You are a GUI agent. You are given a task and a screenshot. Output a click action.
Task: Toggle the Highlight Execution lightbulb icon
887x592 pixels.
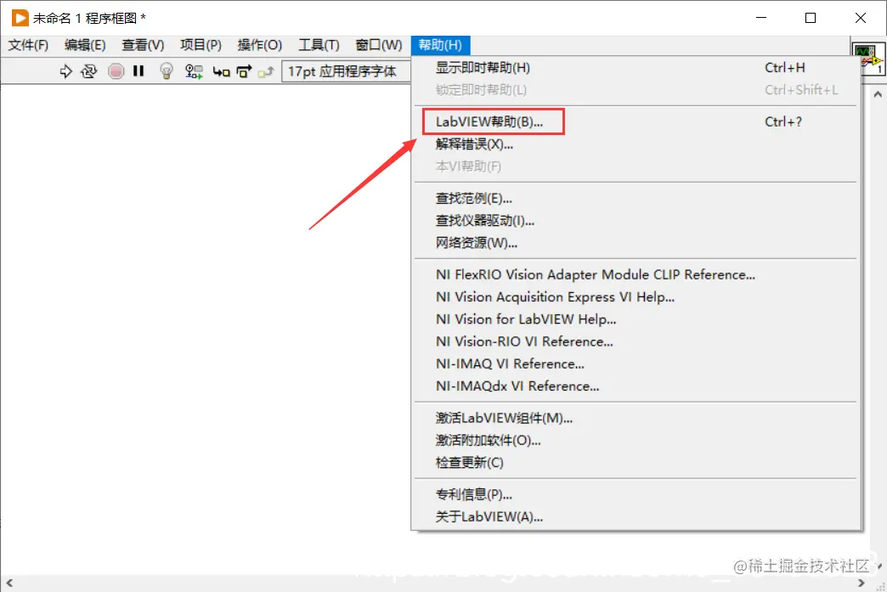point(167,71)
